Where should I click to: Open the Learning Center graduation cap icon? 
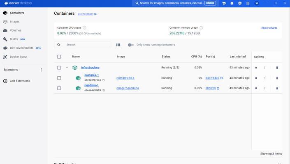point(224,3)
